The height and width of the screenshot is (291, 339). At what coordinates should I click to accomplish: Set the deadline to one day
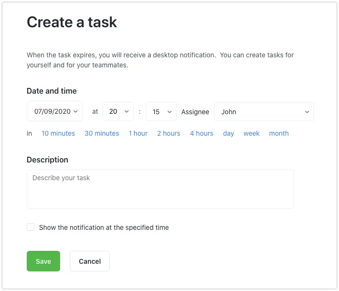(228, 133)
